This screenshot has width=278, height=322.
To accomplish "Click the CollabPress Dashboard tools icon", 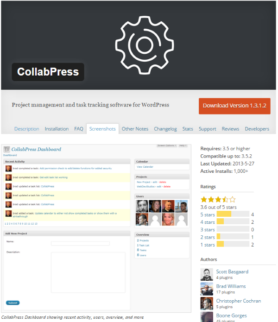I will coord(7,149).
